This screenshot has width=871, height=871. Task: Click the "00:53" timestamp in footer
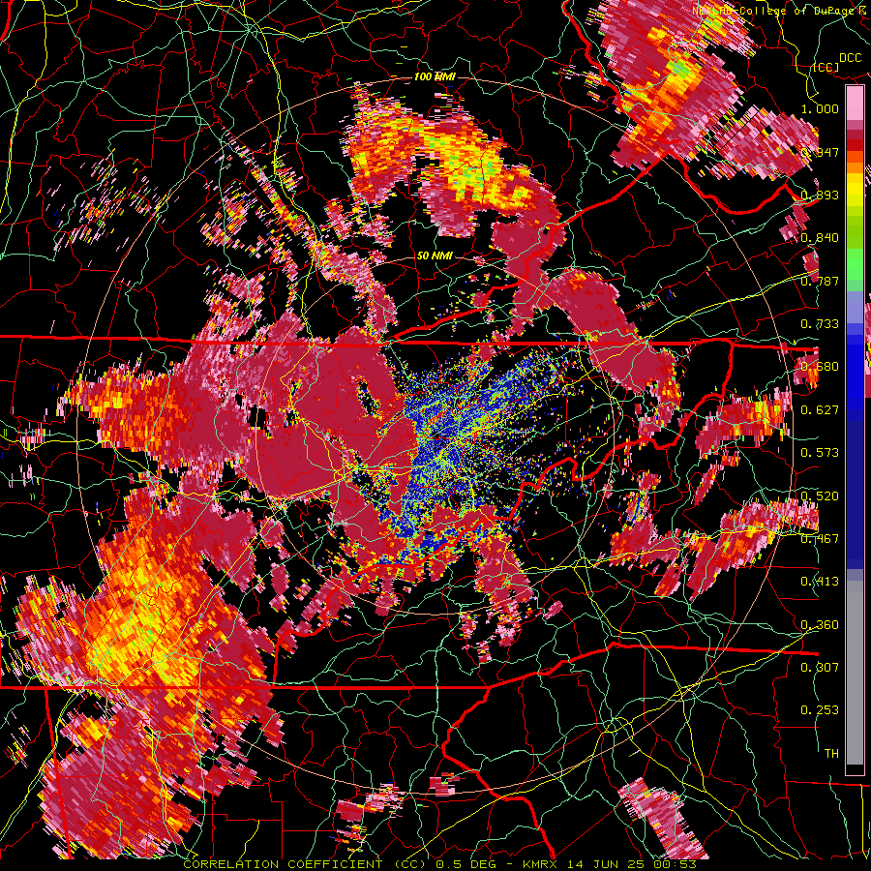click(675, 864)
